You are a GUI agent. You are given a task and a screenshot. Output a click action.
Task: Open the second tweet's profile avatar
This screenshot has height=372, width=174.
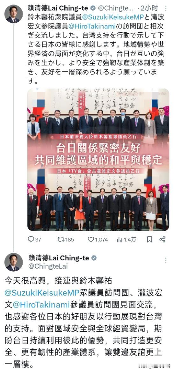pyautogui.click(x=13, y=262)
